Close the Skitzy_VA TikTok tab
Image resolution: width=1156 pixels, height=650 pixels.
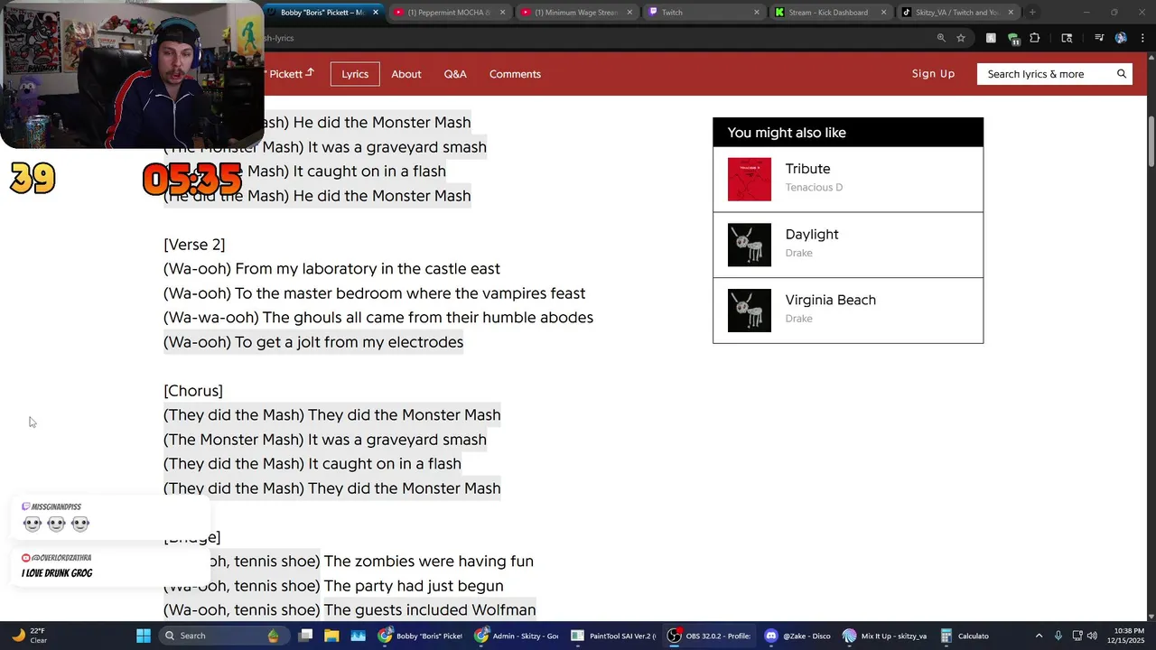click(x=1011, y=13)
